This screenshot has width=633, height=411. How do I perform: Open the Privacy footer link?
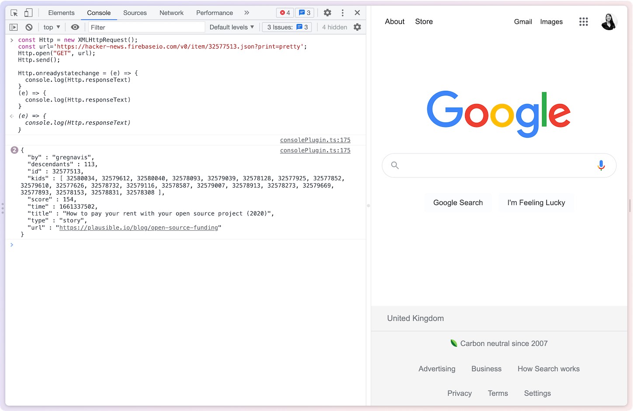[x=459, y=393]
